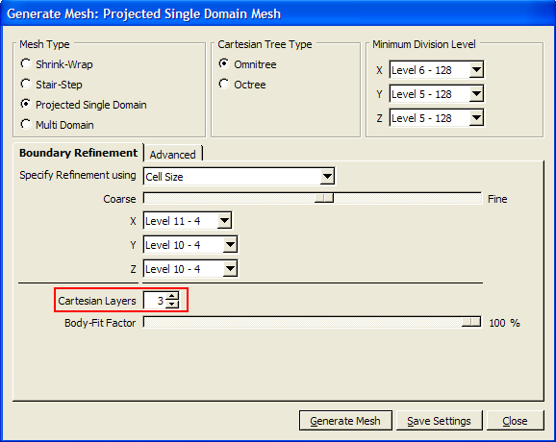Click Save Settings button
This screenshot has width=556, height=442.
pos(439,421)
